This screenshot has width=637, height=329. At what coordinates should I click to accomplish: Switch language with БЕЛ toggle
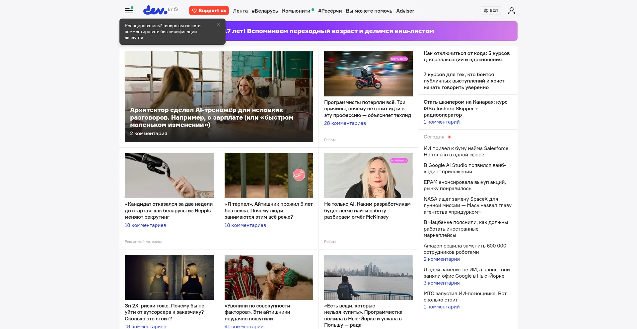(x=491, y=11)
